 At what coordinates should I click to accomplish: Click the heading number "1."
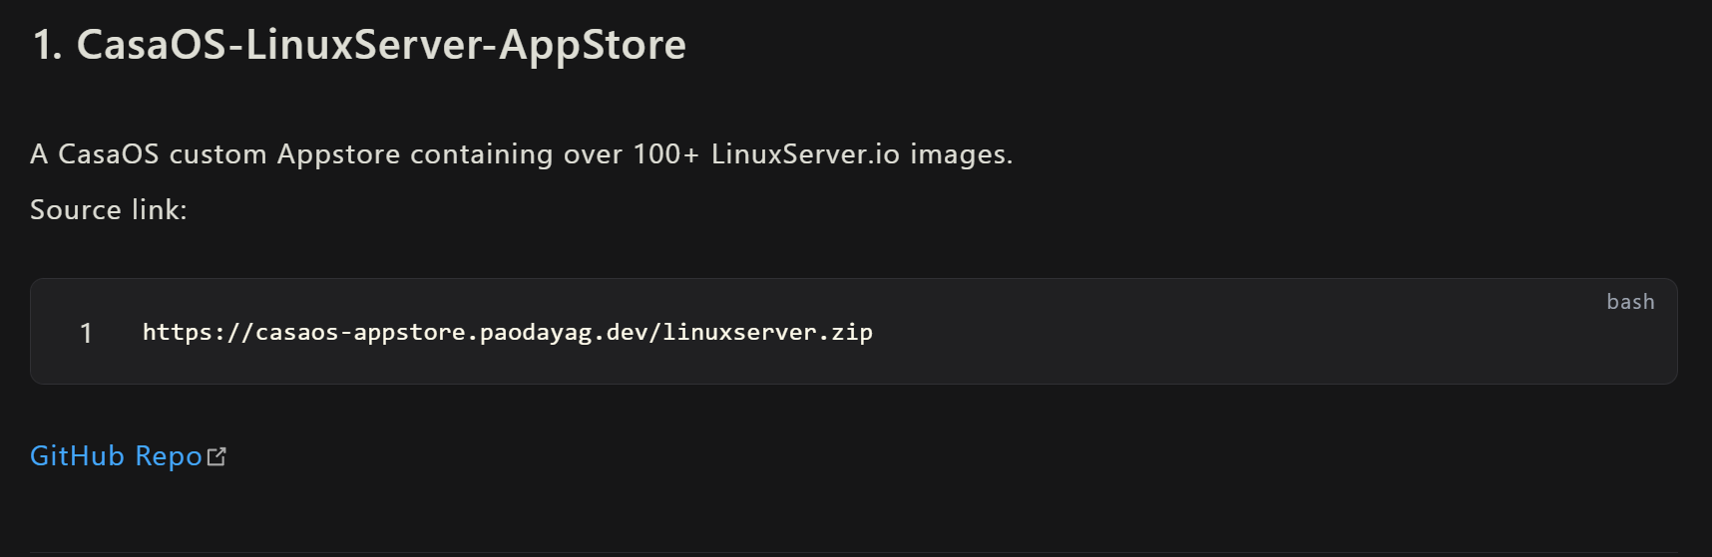point(47,45)
